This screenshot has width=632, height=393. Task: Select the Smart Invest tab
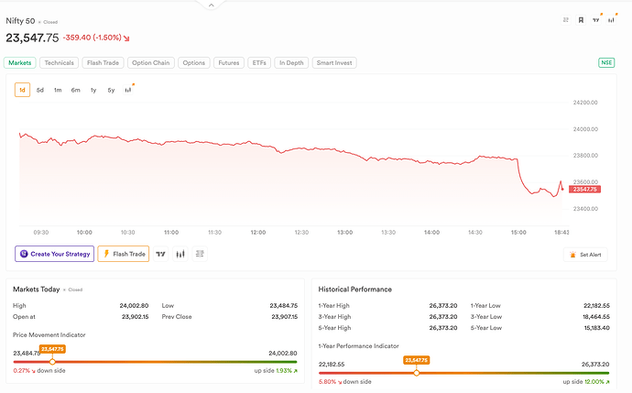point(334,63)
